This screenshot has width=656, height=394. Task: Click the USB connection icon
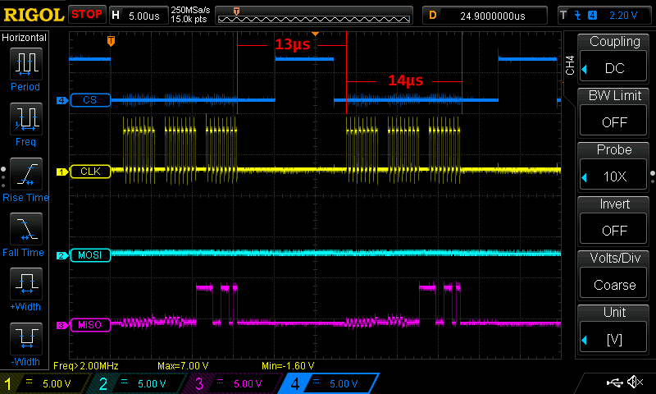click(614, 382)
